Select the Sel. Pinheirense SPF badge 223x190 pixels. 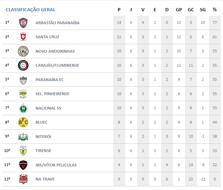coord(23,94)
